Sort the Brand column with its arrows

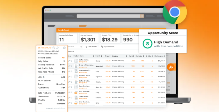[x=101, y=56]
